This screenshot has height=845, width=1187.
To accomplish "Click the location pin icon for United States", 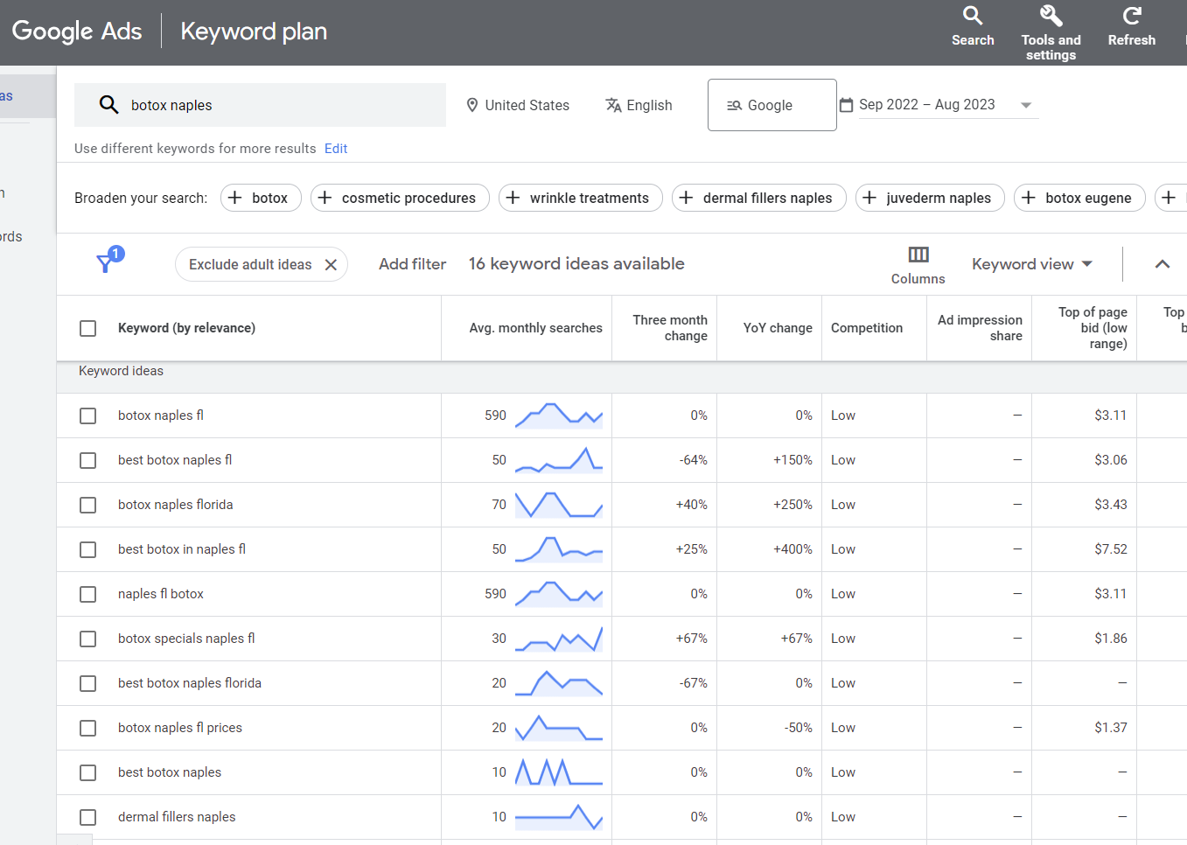I will 472,105.
